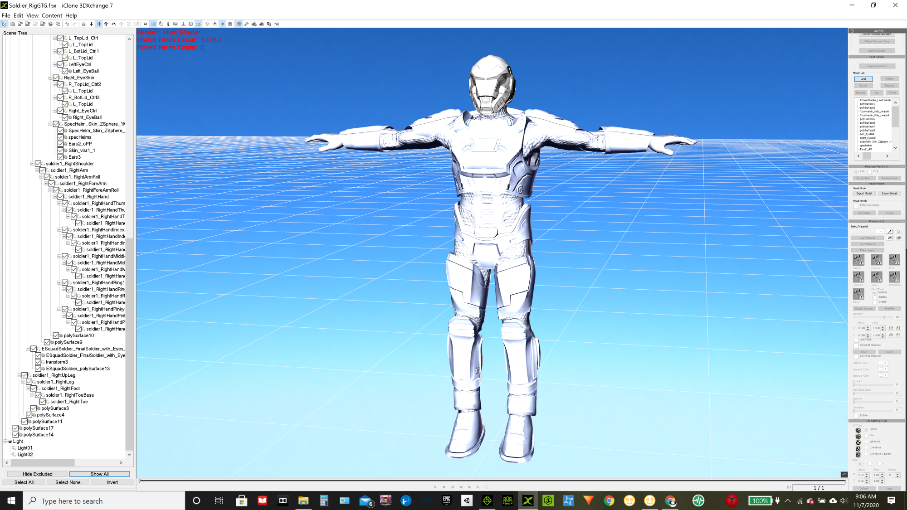Viewport: 907px width, 510px height.
Task: Open the File menu
Action: (x=6, y=15)
